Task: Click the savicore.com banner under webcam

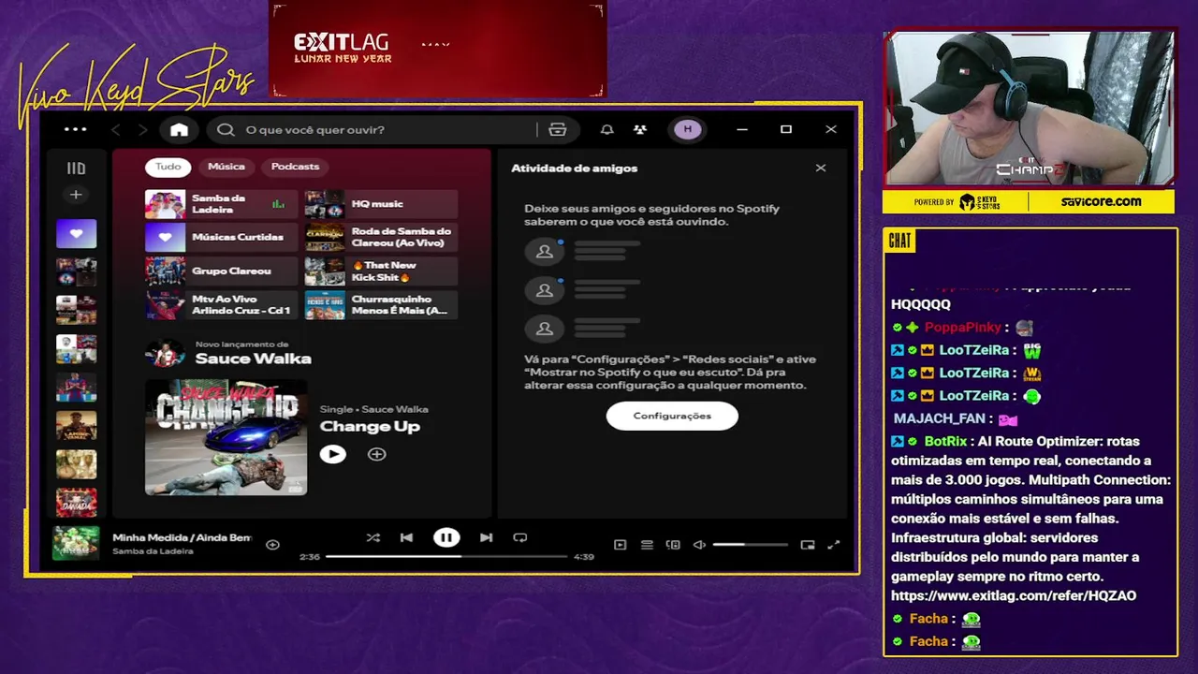Action: (1101, 201)
